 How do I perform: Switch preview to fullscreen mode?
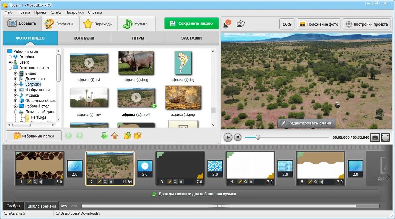(x=385, y=137)
